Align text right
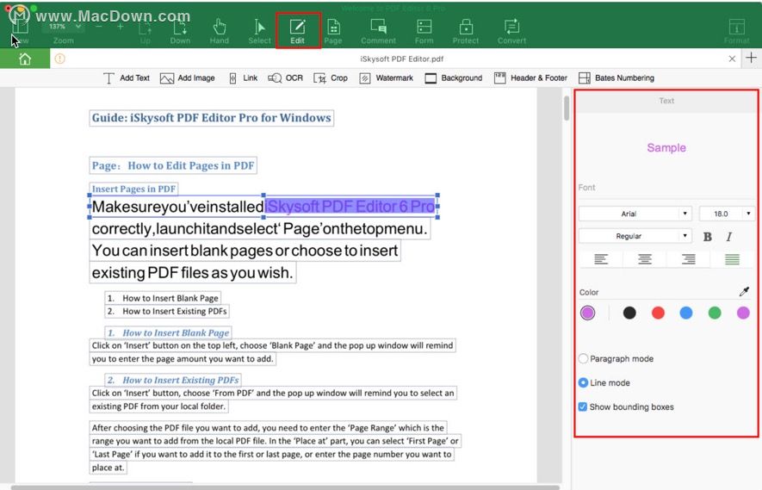Image resolution: width=762 pixels, height=490 pixels. [688, 259]
